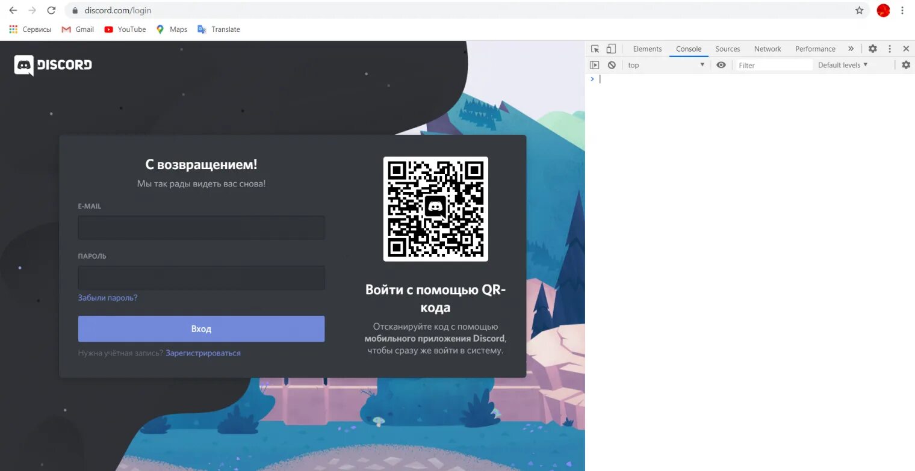Click the address bar URL

click(x=118, y=10)
